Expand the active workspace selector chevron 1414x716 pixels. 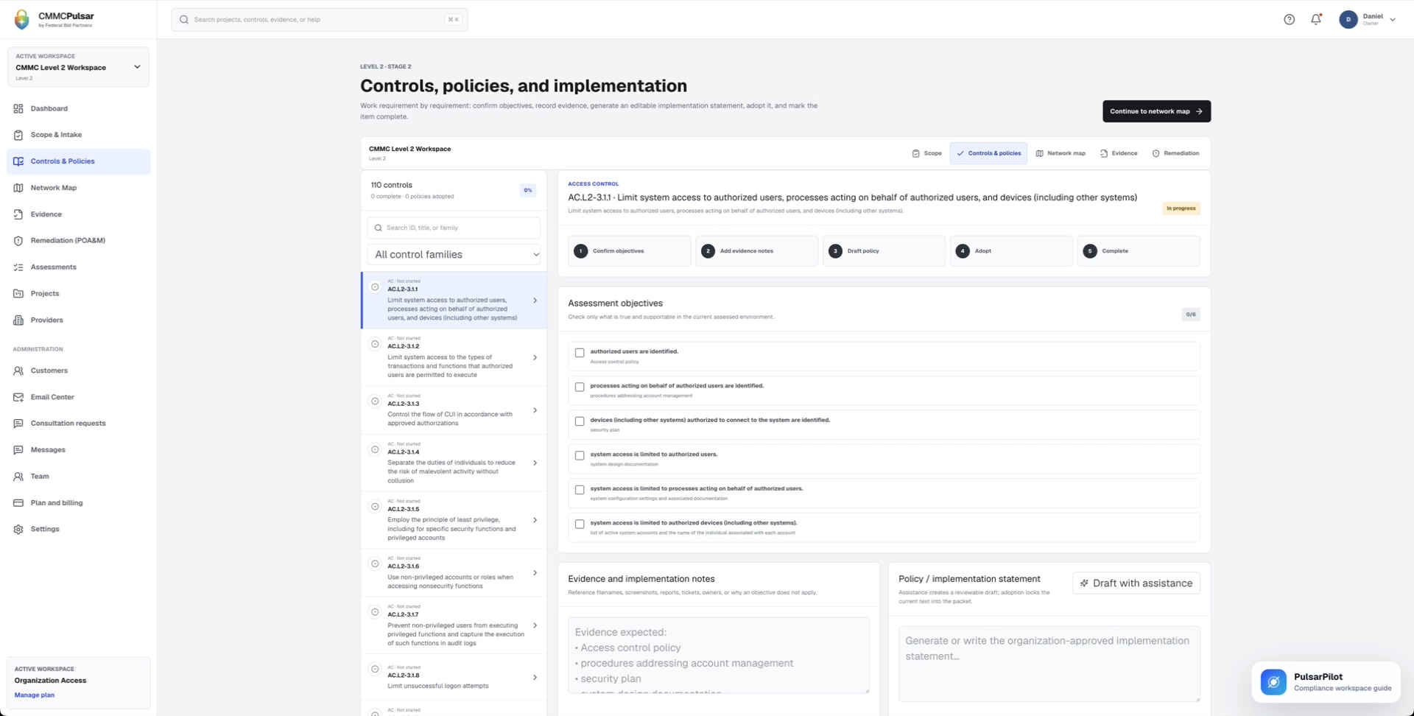pyautogui.click(x=137, y=67)
